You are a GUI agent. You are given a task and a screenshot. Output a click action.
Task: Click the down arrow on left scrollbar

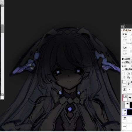[x=2, y=94]
